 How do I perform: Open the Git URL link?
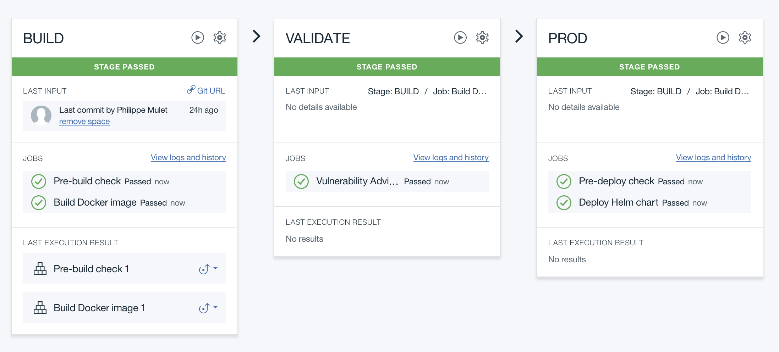coord(206,91)
